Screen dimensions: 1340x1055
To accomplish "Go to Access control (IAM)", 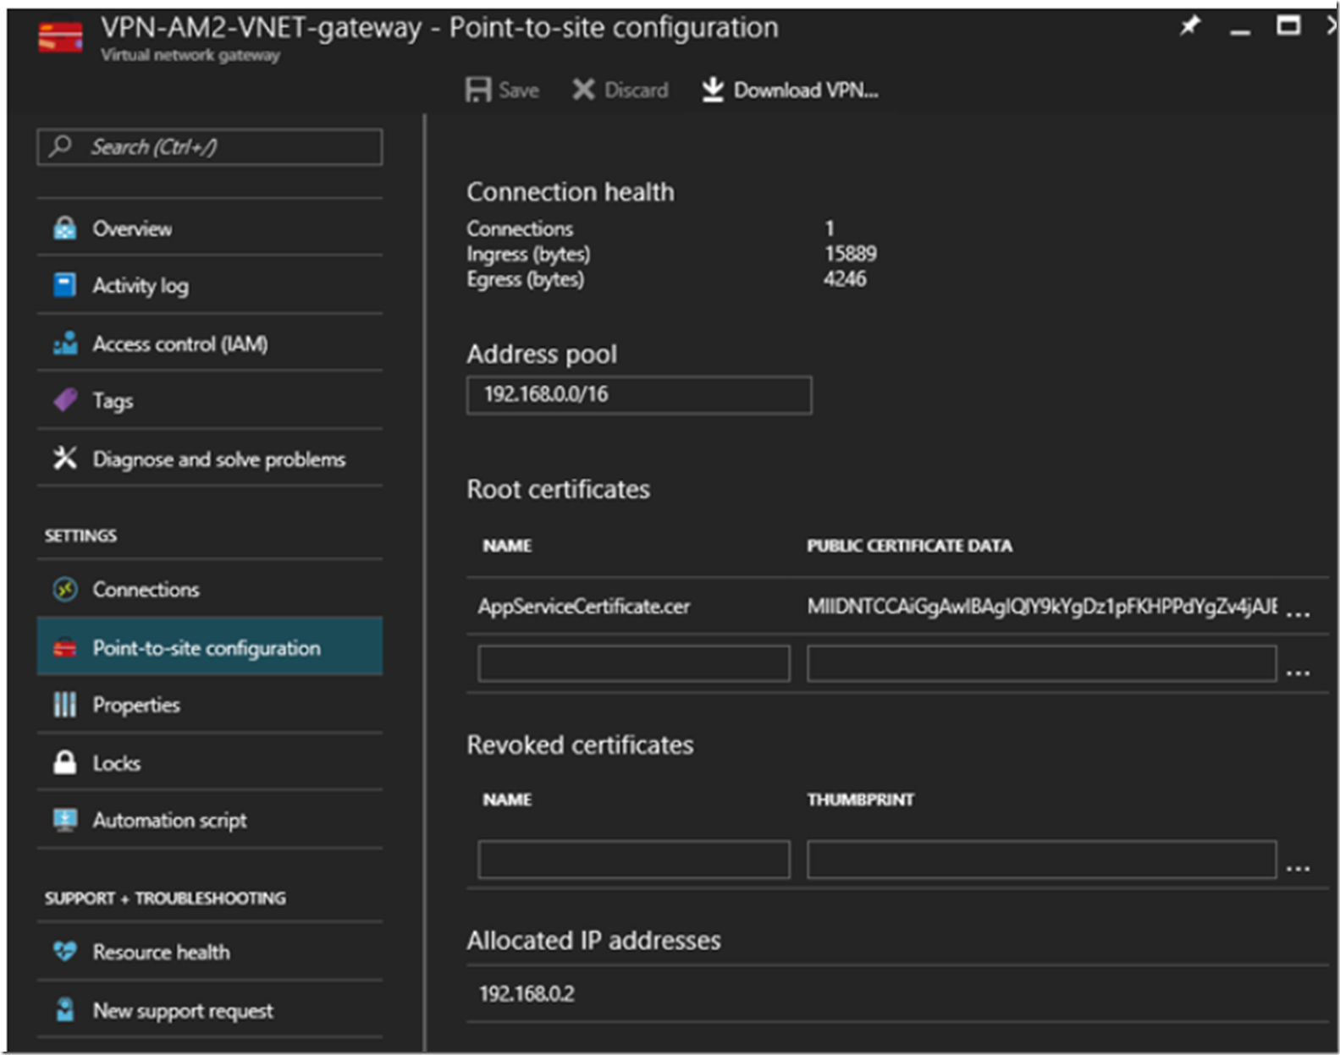I will [210, 343].
